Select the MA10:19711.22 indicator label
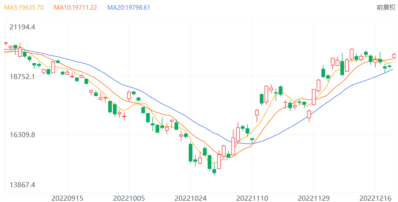The image size is (398, 202). pyautogui.click(x=75, y=7)
